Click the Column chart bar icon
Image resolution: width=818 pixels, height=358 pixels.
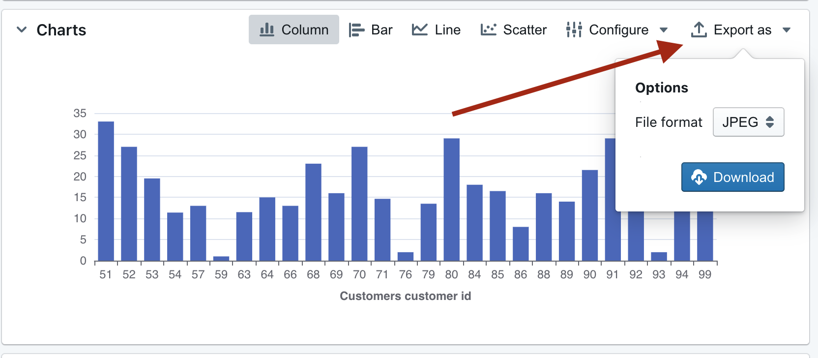[x=267, y=30]
